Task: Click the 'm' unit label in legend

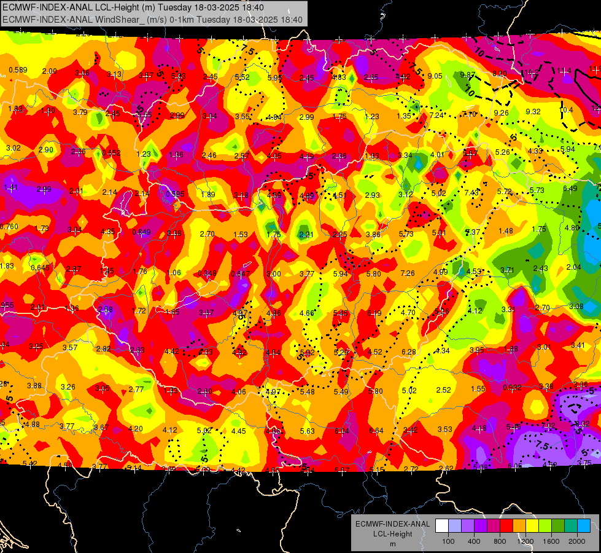Action: coord(392,544)
